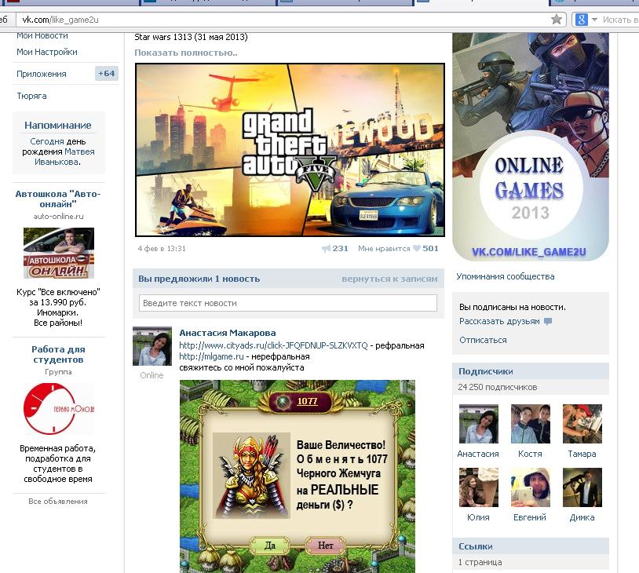Open the Тюряга app link
Viewport: 639px width, 573px height.
(x=31, y=97)
